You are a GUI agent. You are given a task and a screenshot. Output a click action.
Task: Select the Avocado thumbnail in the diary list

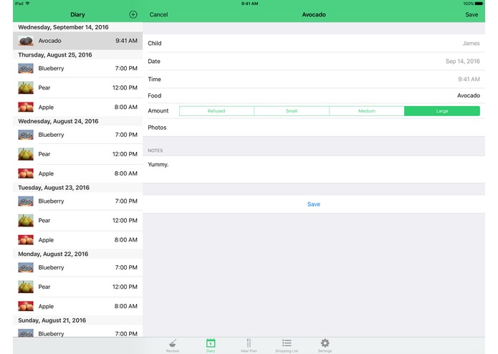26,41
